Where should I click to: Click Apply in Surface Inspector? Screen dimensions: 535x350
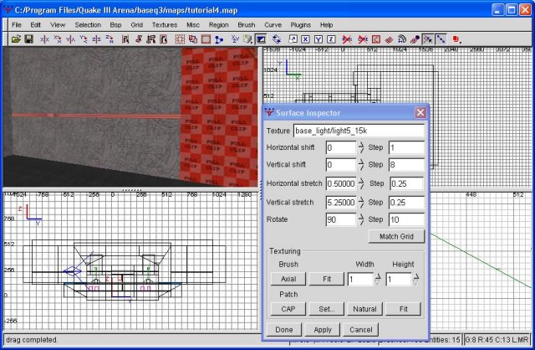(323, 330)
